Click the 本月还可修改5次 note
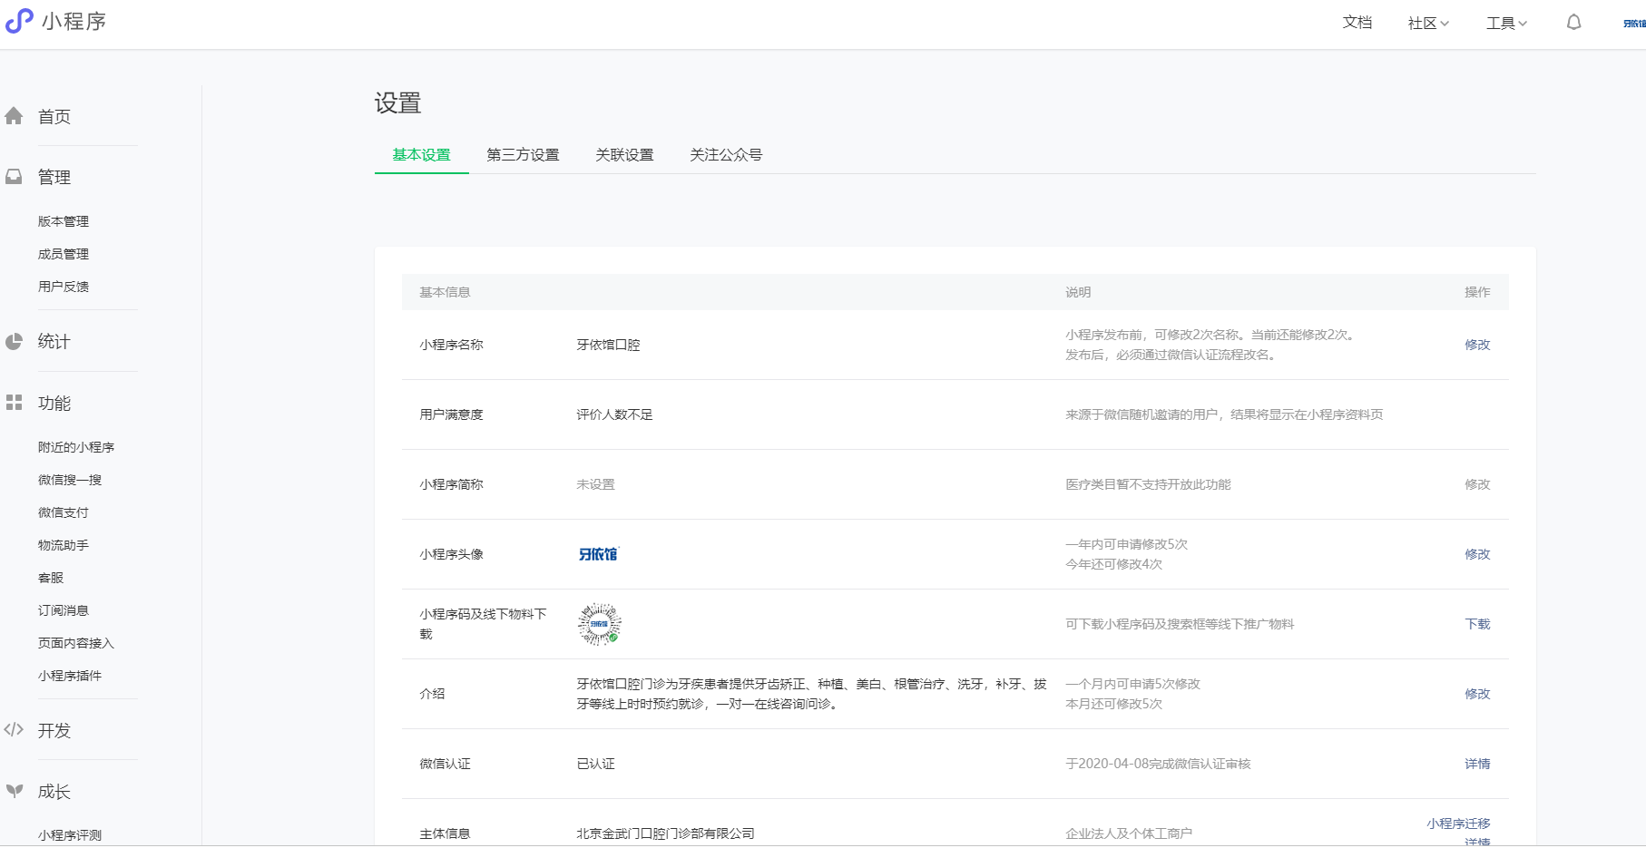 click(x=1113, y=704)
